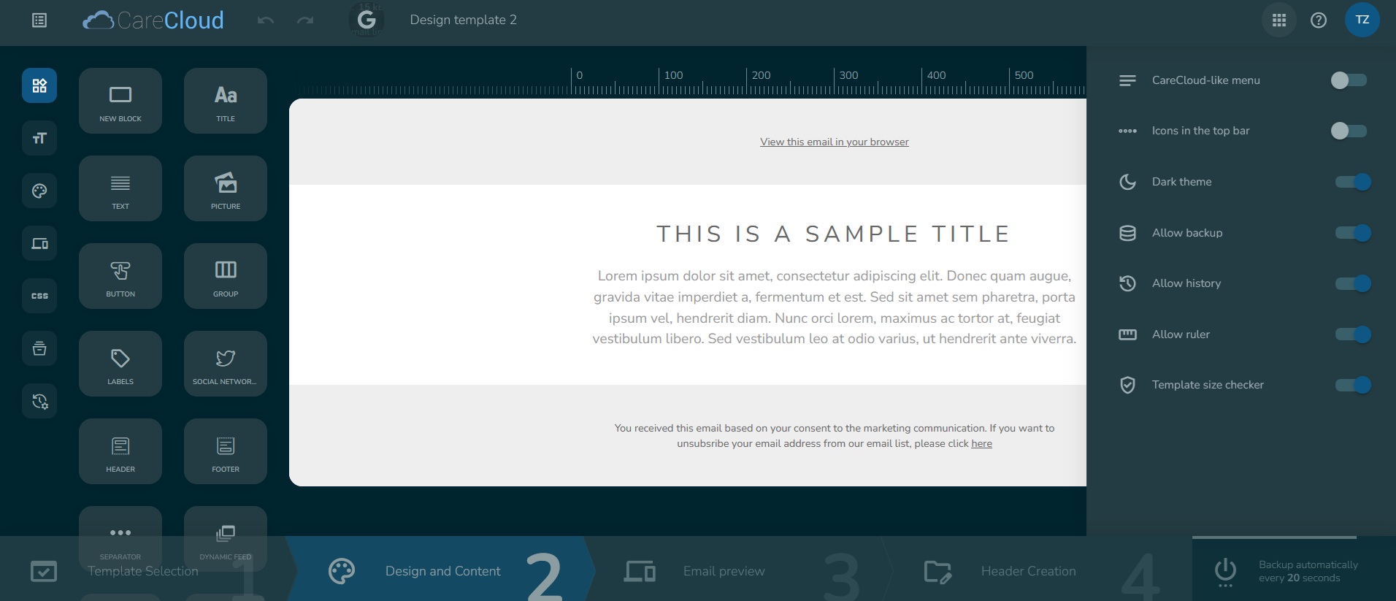Toggle Template size checker off
The height and width of the screenshot is (601, 1396).
coord(1352,385)
